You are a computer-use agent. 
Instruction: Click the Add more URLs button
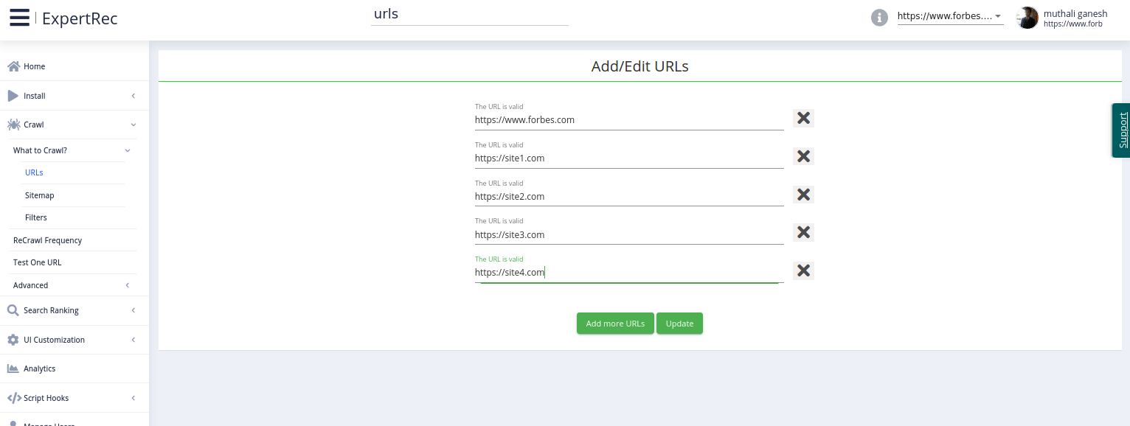pos(615,323)
